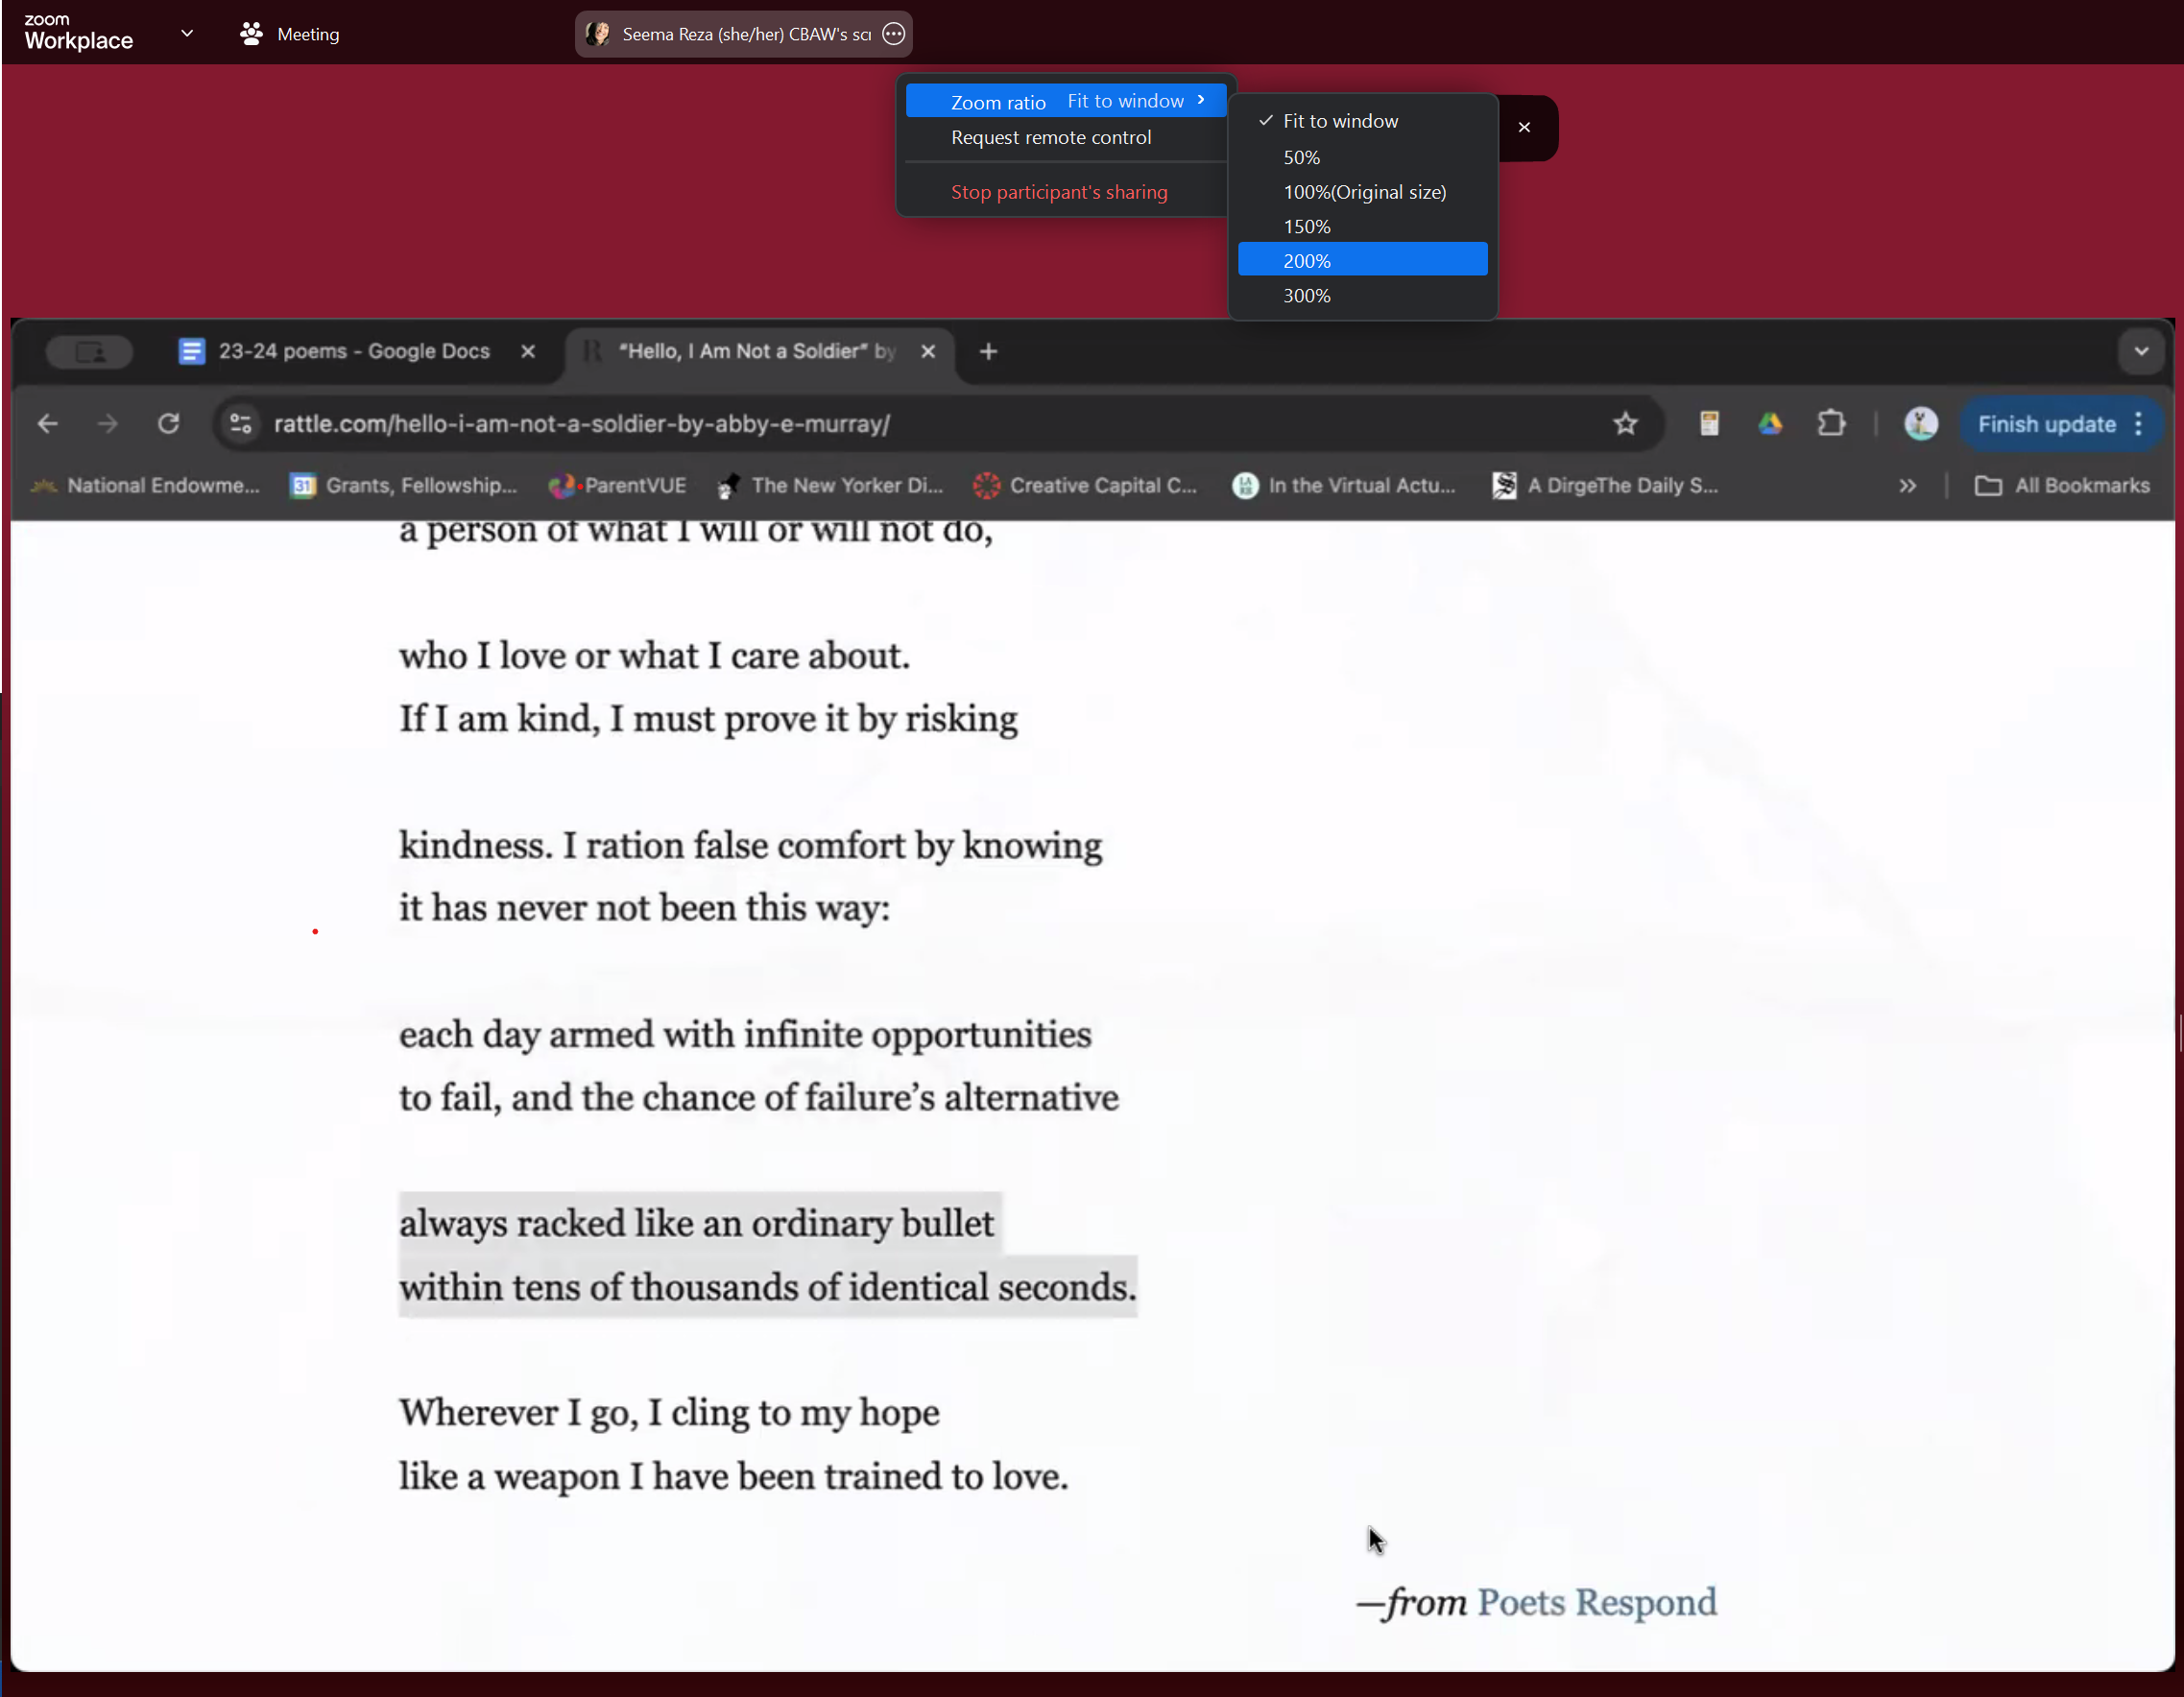2184x1697 pixels.
Task: Click the browser reload icon
Action: coord(168,424)
